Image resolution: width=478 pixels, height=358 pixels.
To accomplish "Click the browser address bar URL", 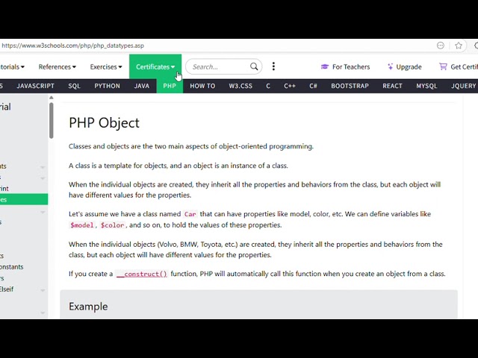I will 72,45.
